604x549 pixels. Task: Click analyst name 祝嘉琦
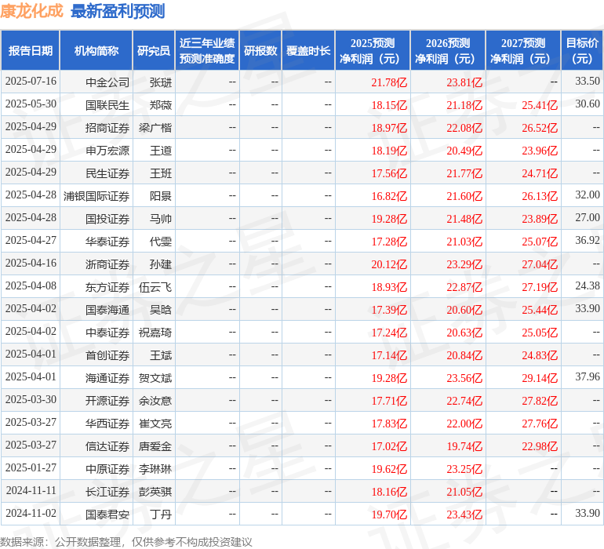[x=155, y=332]
